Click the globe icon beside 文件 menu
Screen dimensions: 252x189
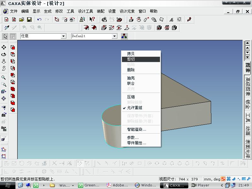coord(5,11)
